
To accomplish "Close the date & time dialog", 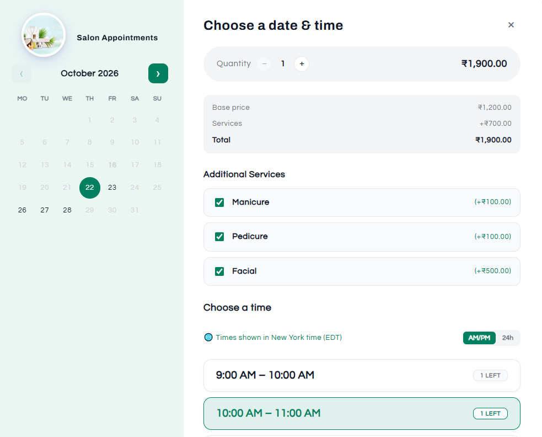I will (x=511, y=25).
